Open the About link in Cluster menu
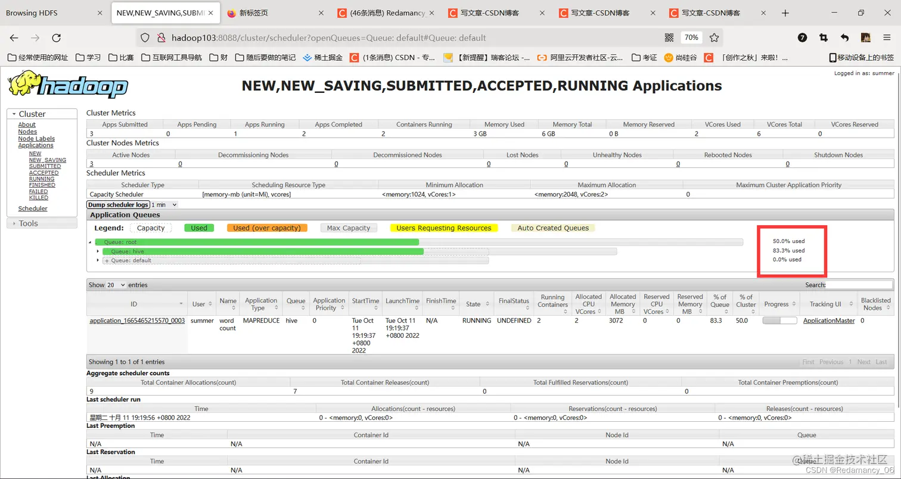Screen dimensions: 901x479 click(27, 125)
